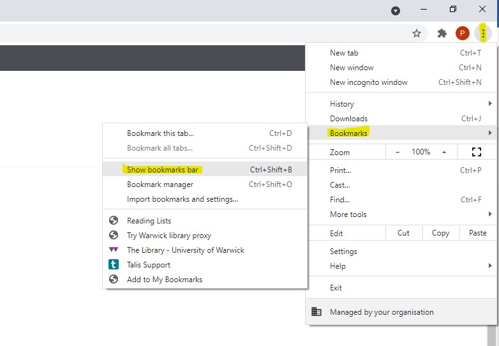Click the fullscreen icon beside Zoom controls
The image size is (499, 346).
pos(476,152)
